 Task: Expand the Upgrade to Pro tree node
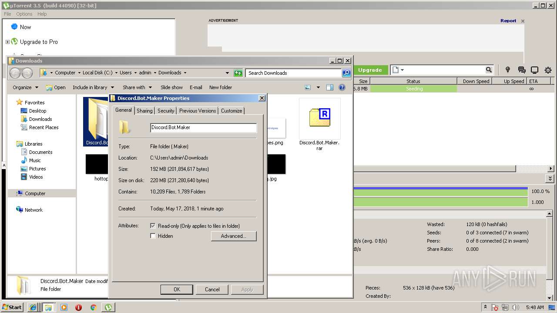pos(7,42)
